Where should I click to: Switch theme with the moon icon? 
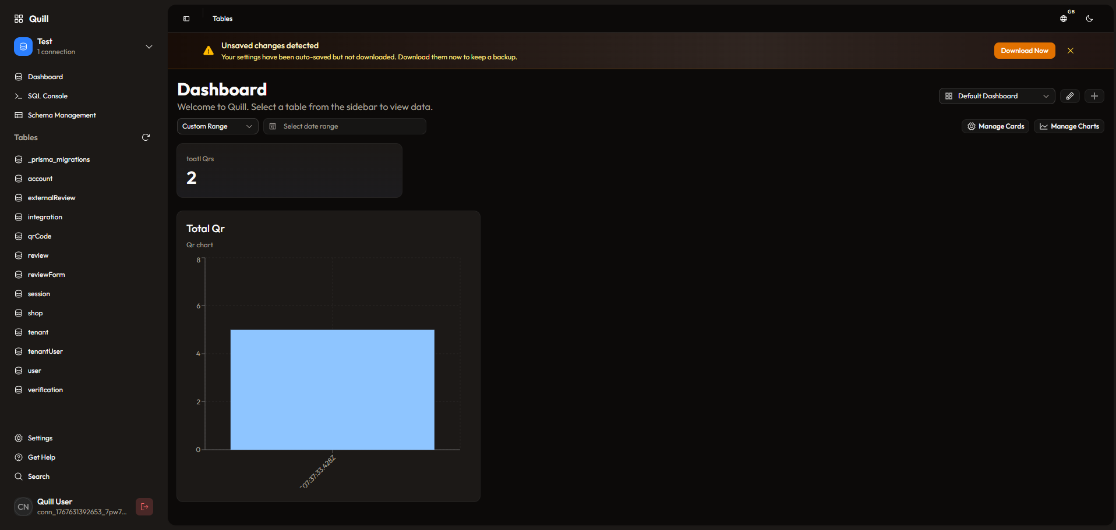click(1089, 19)
